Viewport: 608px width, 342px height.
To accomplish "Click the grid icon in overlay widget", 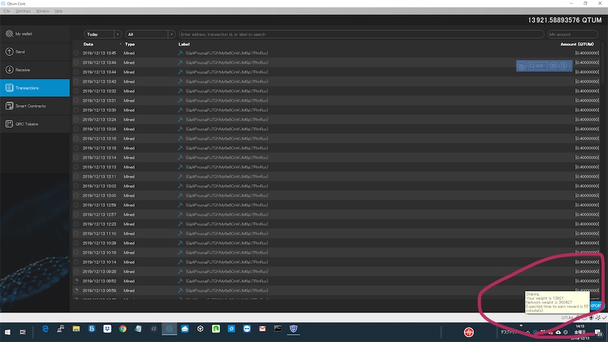I will click(x=553, y=66).
